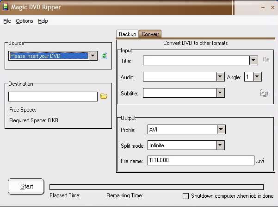Select the 'Please insert your DVD' source field
Screen dimensions: 278x207
pos(49,56)
